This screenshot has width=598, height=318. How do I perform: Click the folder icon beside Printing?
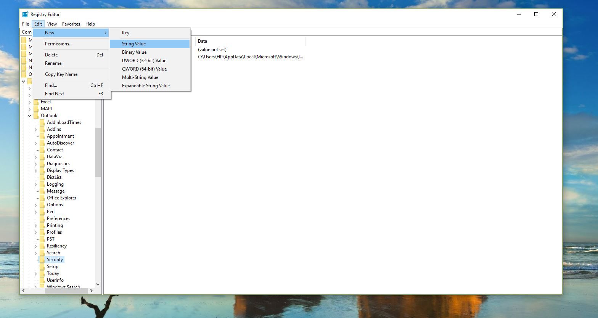coord(42,225)
